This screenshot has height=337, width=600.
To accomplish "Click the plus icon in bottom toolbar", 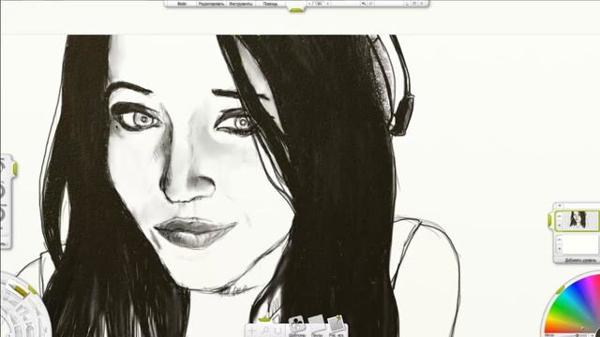I will [x=251, y=330].
